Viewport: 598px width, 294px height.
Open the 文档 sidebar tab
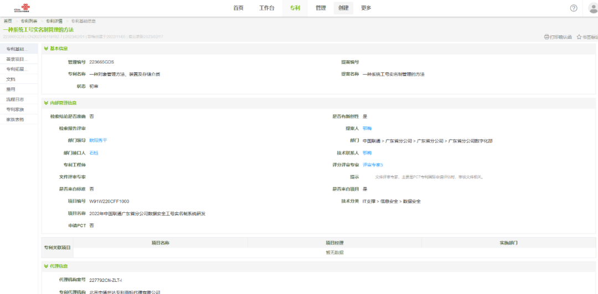tap(19, 79)
